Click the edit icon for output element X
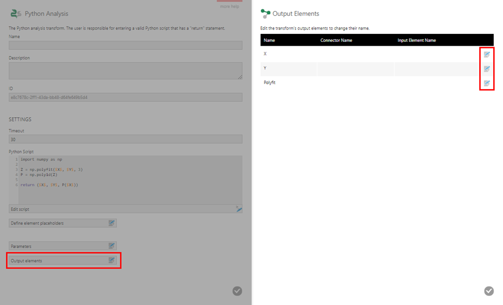 click(486, 55)
